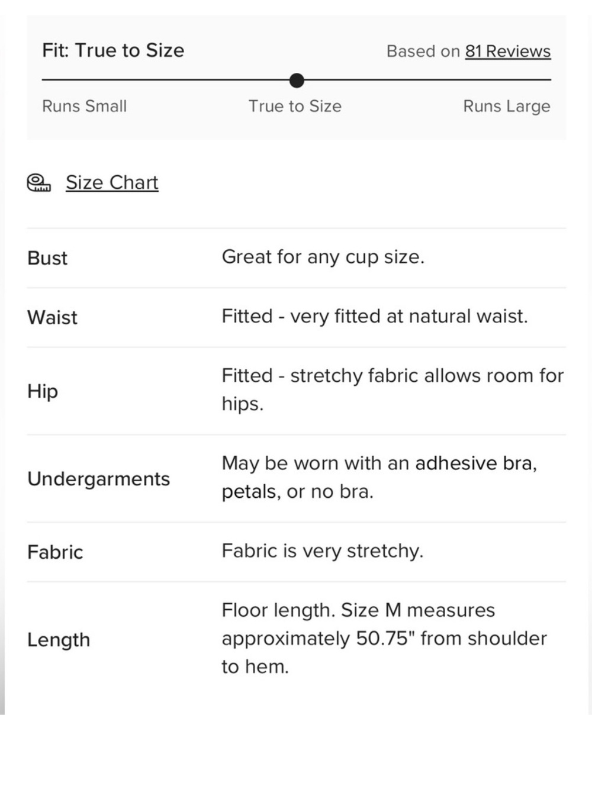Click the floor length measurement description
592x789 pixels.
(x=384, y=638)
